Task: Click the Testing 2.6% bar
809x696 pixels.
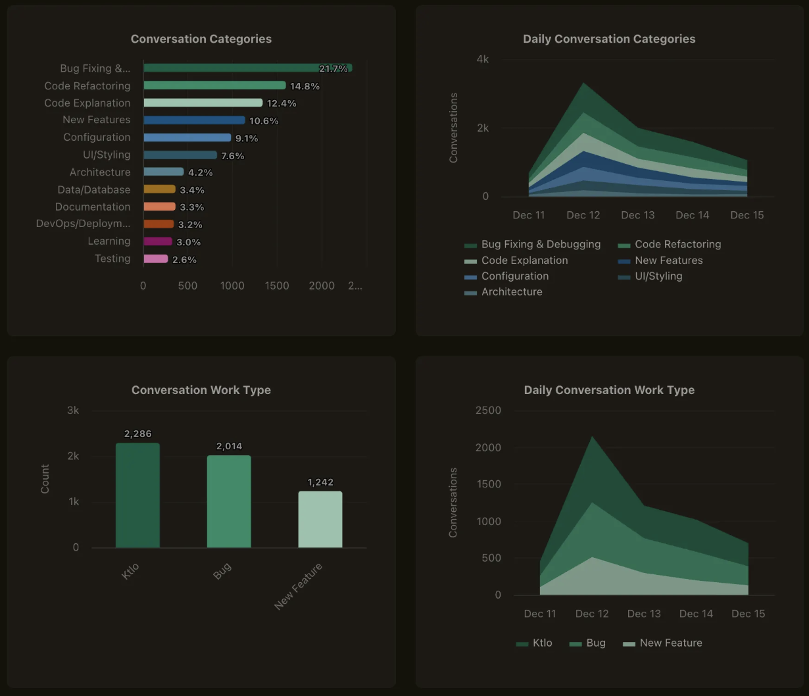Action: (156, 259)
